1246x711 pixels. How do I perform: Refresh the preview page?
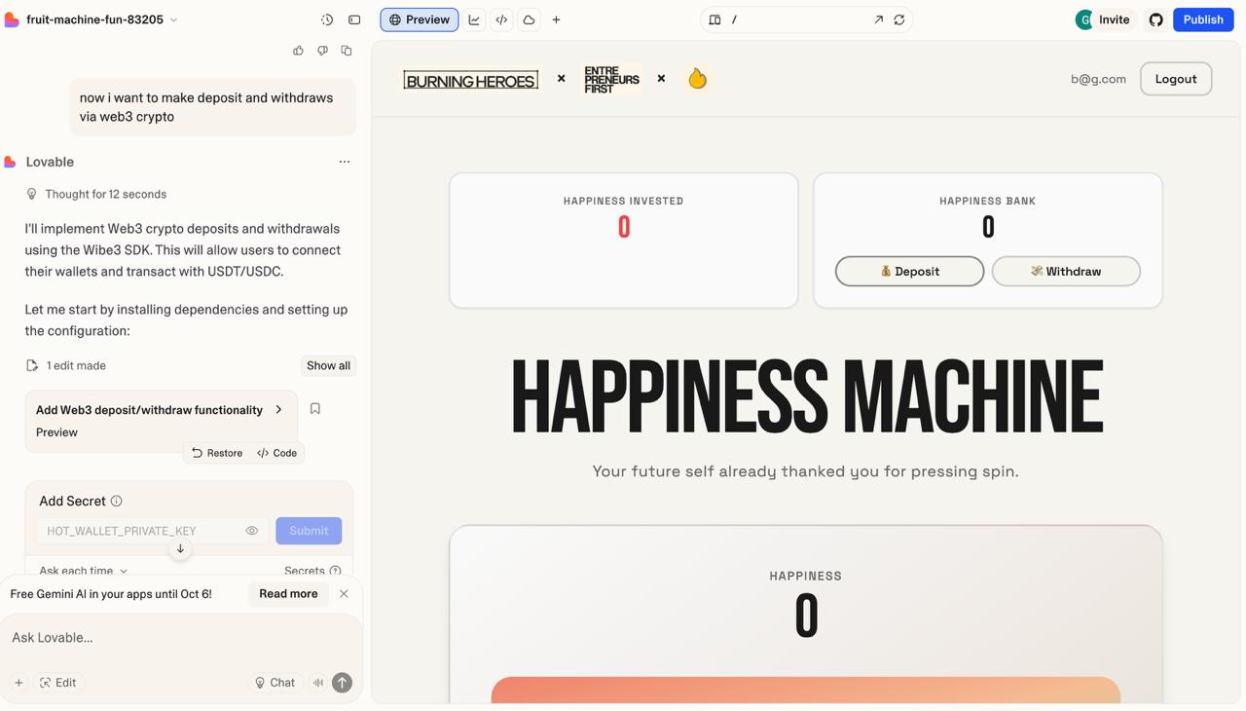coord(899,19)
